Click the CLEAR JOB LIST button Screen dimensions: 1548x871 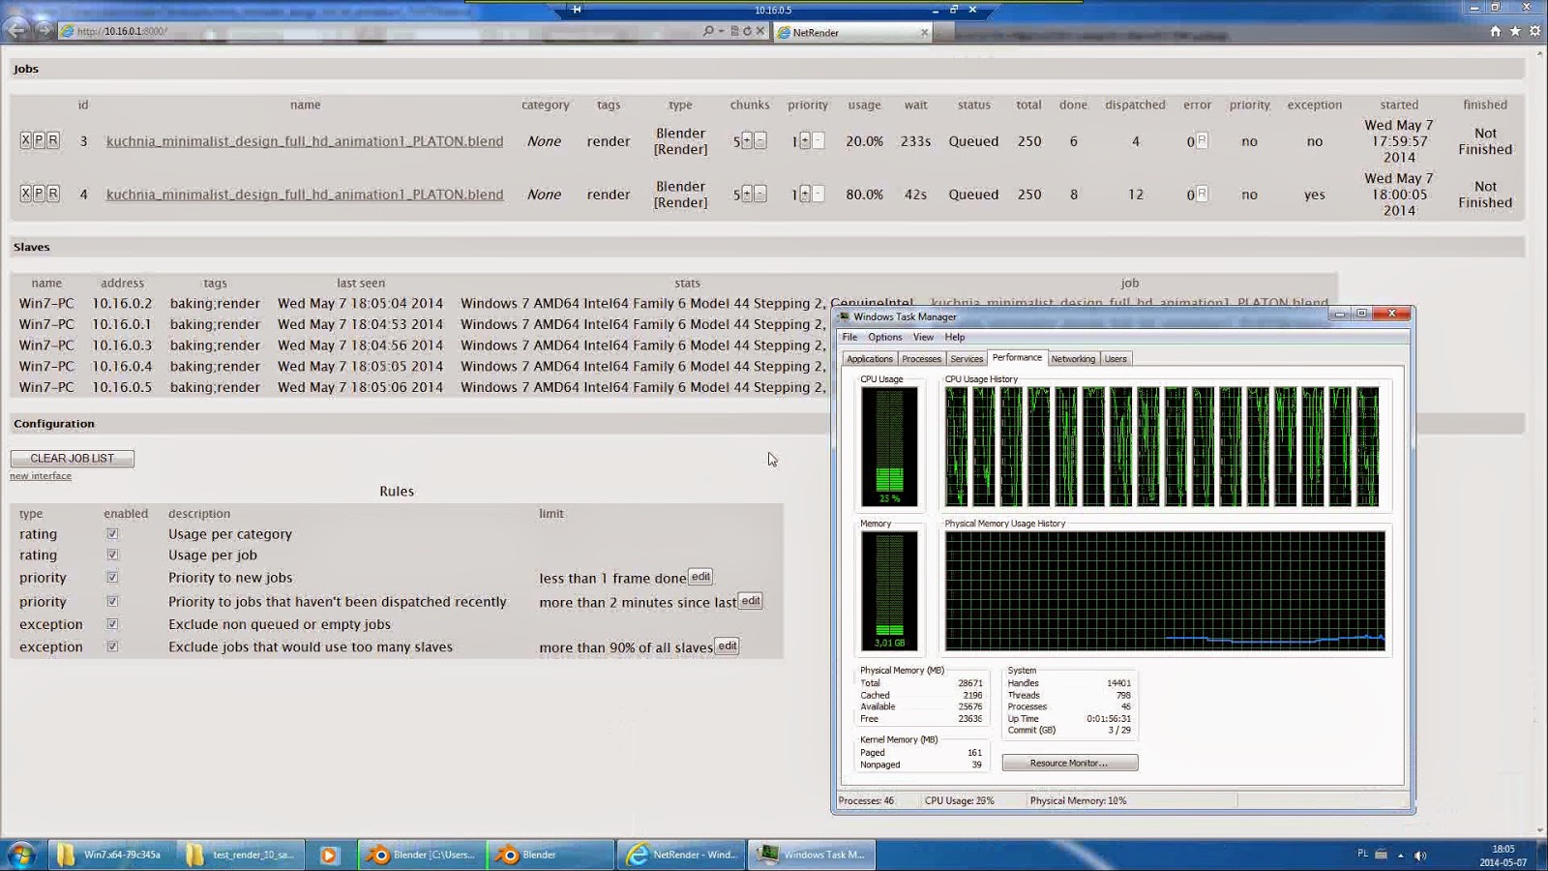[x=73, y=459]
